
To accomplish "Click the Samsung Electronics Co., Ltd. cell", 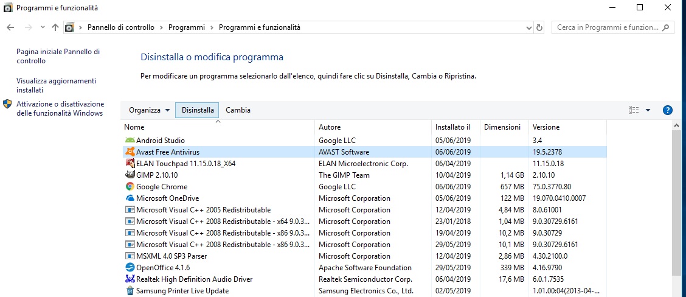I will (366, 290).
